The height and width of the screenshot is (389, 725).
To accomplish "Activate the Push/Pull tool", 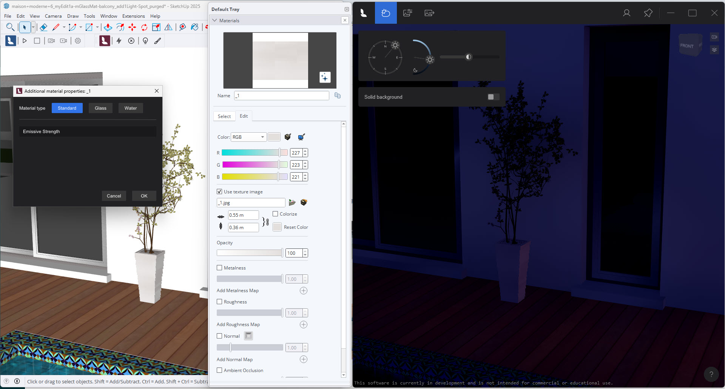I will 108,27.
